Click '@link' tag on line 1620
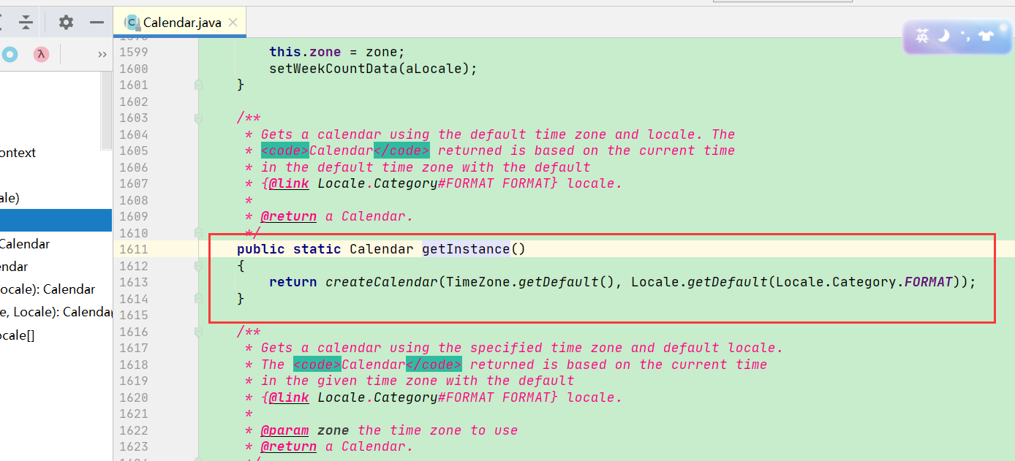The image size is (1015, 461). pyautogui.click(x=289, y=397)
